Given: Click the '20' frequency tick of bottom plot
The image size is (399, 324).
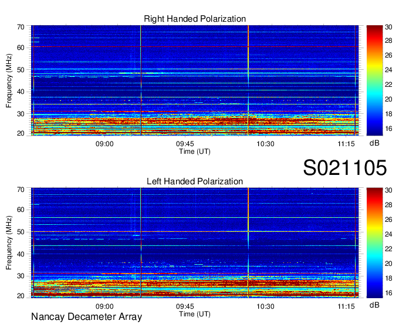Looking at the screenshot, I should [x=21, y=296].
